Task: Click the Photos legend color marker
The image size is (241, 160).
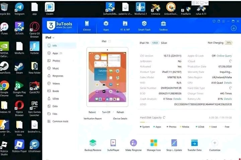Action: click(x=167, y=127)
